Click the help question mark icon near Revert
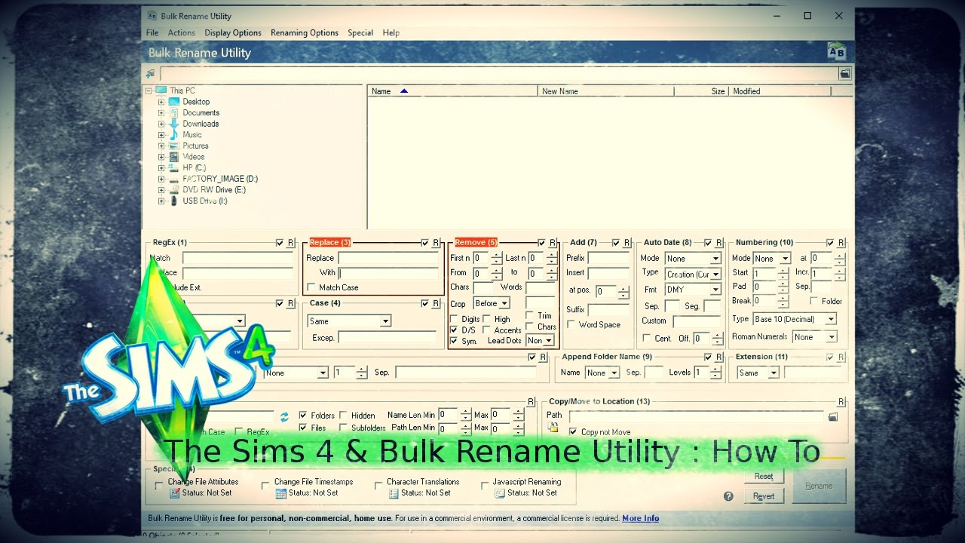Viewport: 965px width, 543px height. 728,496
